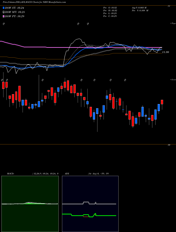
Task: Select the 'DOW ST: 10.24' legend text
Action: pos(14,8)
